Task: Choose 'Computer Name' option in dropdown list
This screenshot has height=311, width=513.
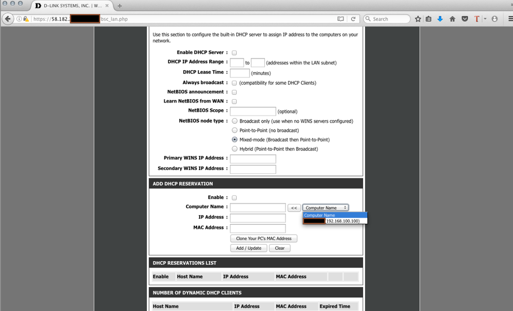Action: [335, 215]
